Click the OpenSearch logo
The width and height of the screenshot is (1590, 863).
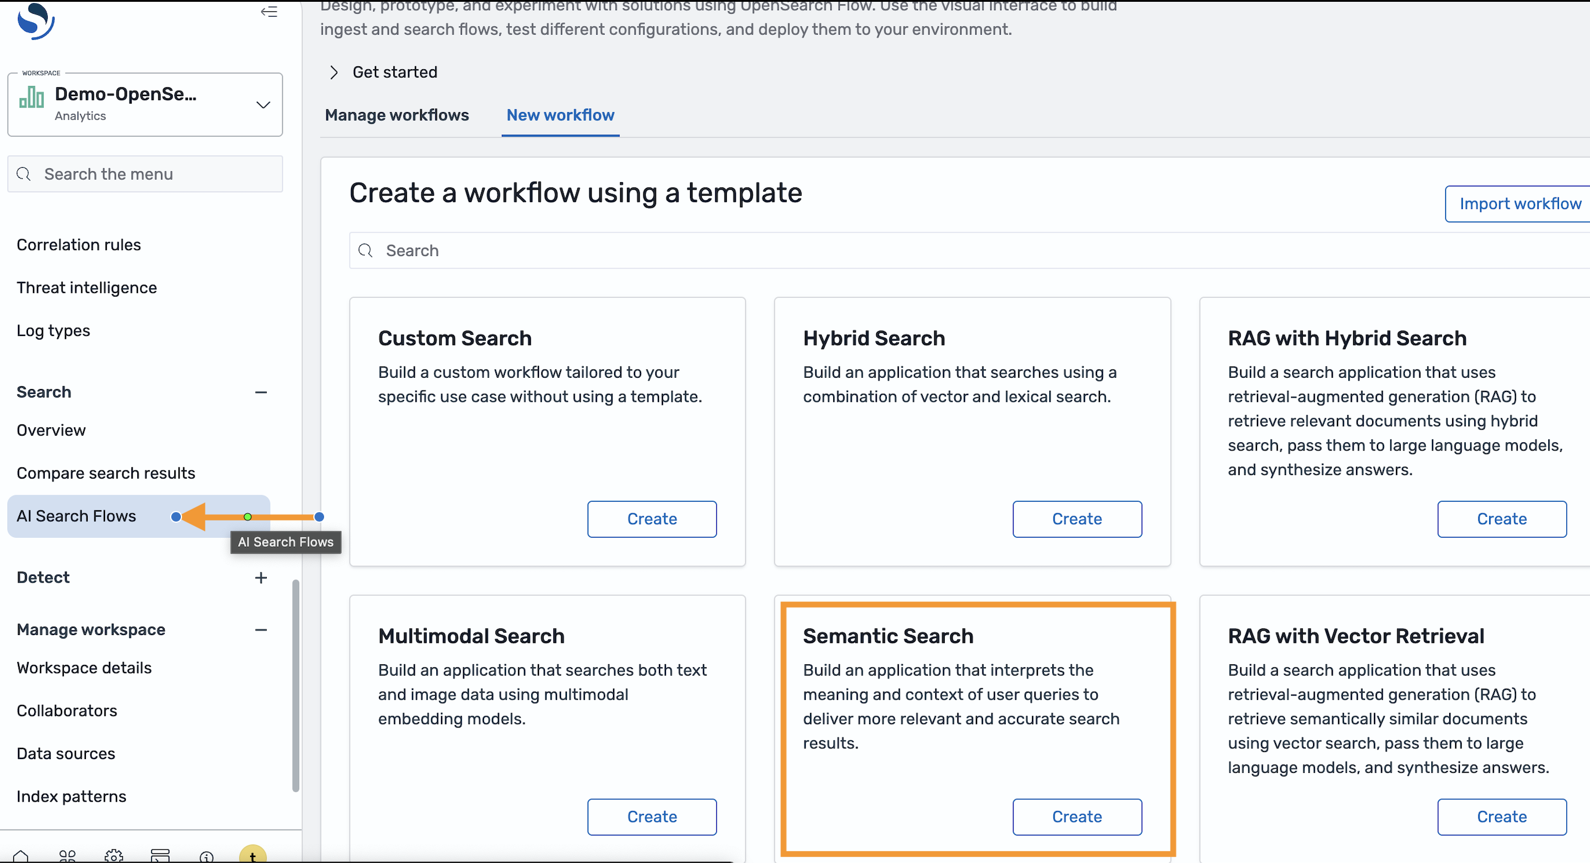coord(36,20)
